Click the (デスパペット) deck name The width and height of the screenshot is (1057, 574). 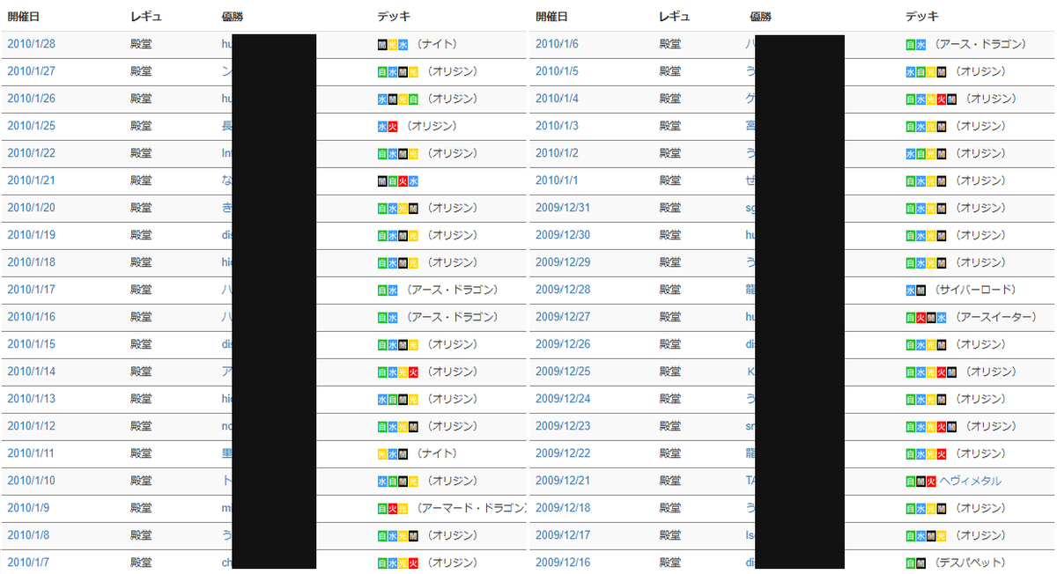971,563
